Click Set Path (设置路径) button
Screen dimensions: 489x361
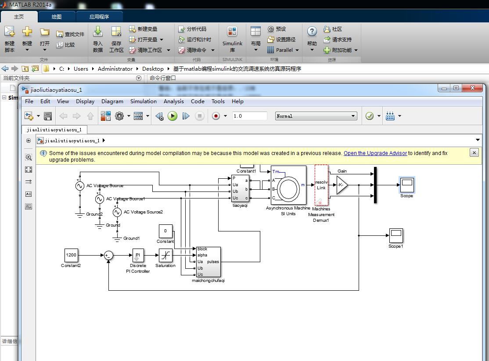pos(281,40)
